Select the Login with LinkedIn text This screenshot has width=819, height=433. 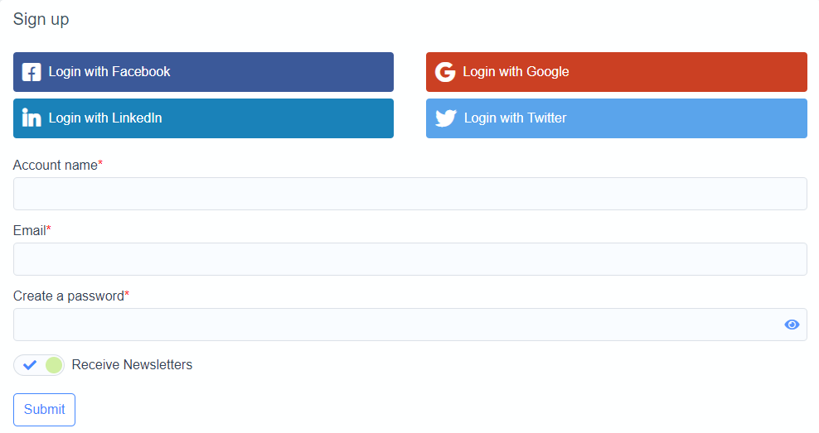[x=105, y=118]
